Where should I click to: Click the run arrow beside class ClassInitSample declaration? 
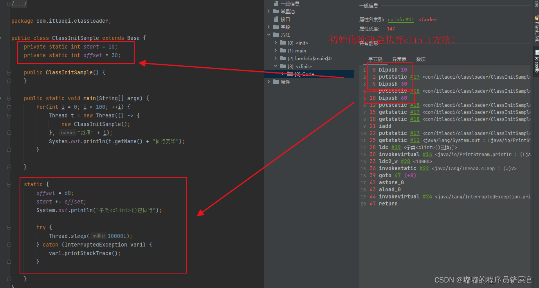pyautogui.click(x=1, y=38)
